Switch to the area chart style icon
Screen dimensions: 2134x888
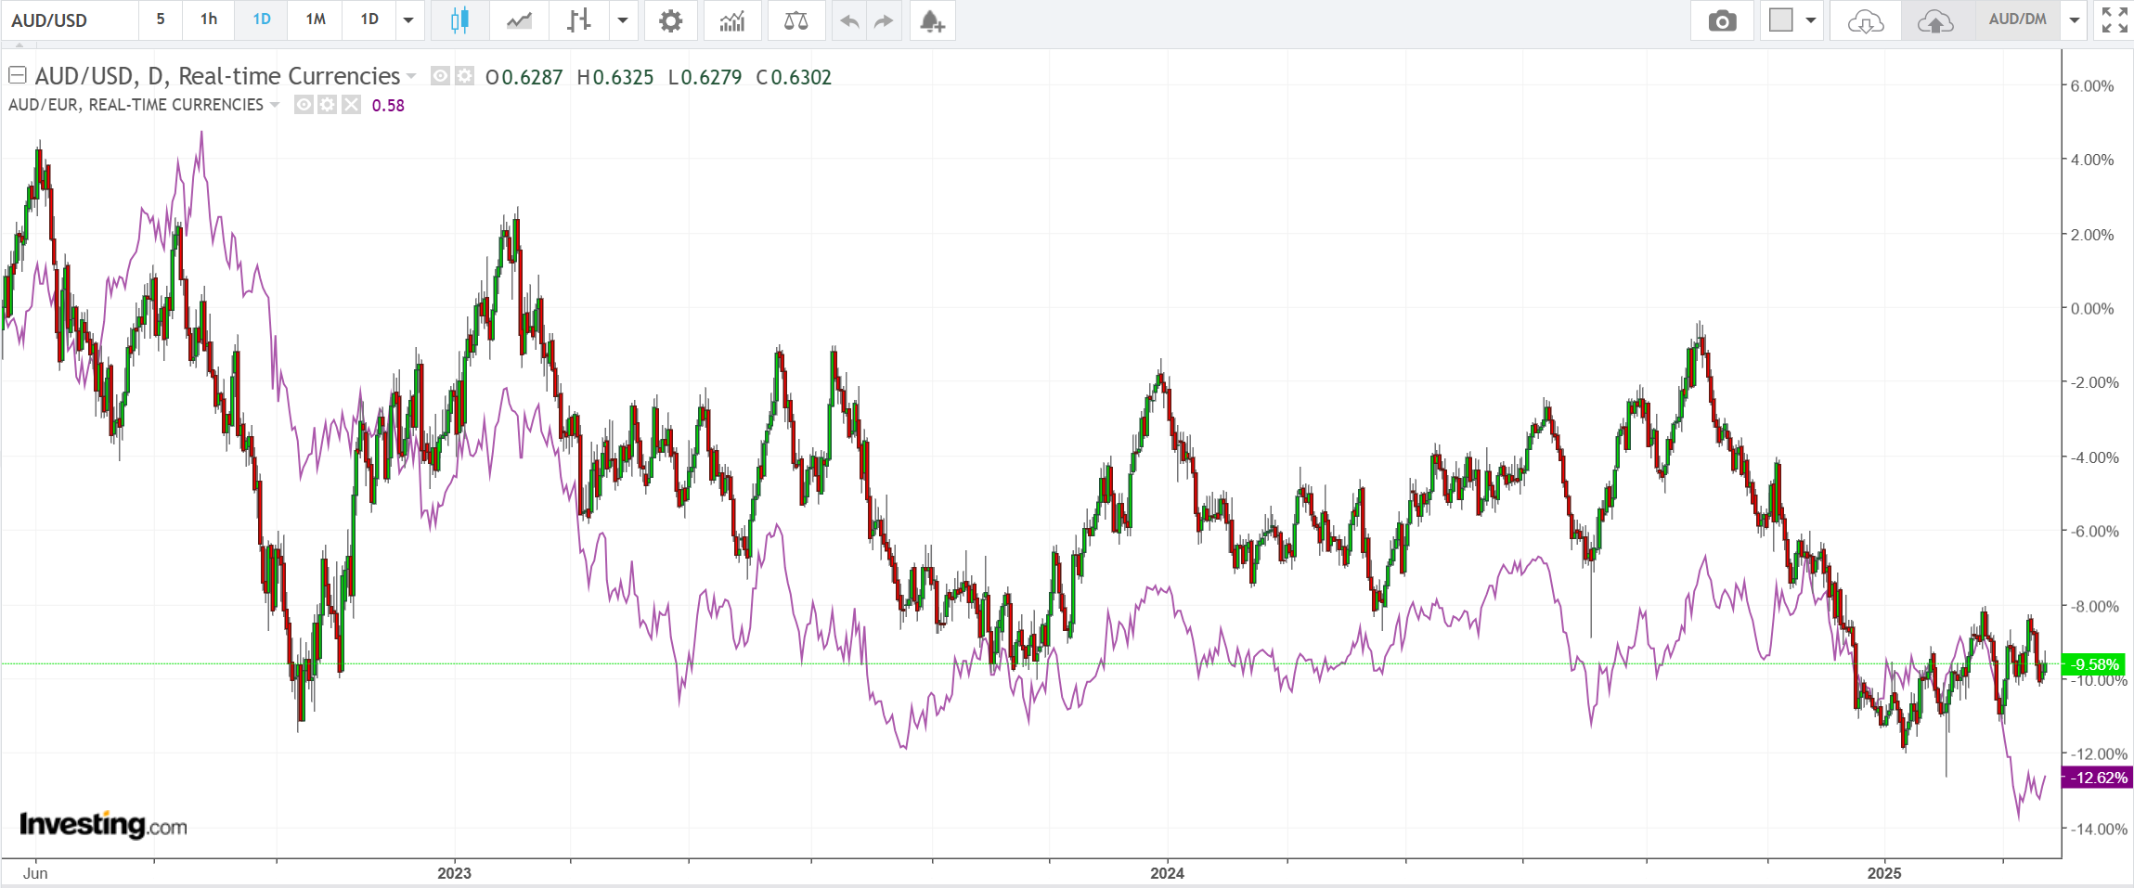pos(519,20)
